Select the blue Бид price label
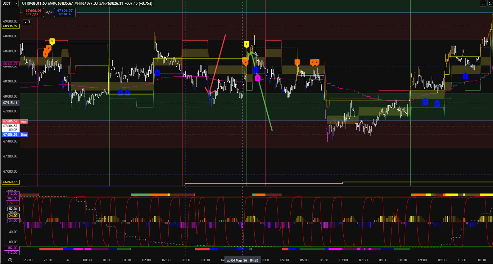Image resolution: width=493 pixels, height=264 pixels. pyautogui.click(x=24, y=135)
